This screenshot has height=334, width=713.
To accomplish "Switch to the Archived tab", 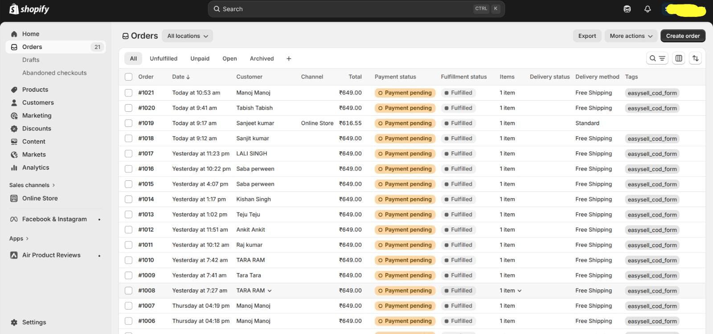I will [262, 59].
